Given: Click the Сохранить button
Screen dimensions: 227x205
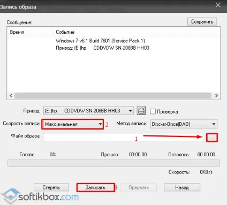Looking at the screenshot, I should pyautogui.click(x=202, y=21).
